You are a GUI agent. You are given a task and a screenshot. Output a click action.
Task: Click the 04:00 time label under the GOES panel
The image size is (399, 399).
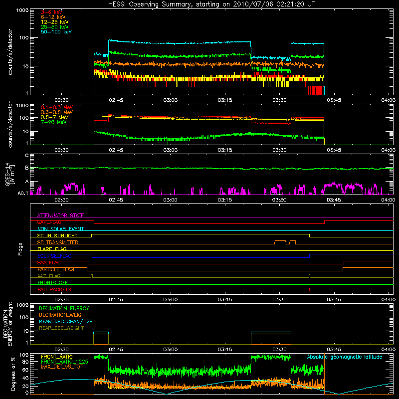pyautogui.click(x=389, y=200)
